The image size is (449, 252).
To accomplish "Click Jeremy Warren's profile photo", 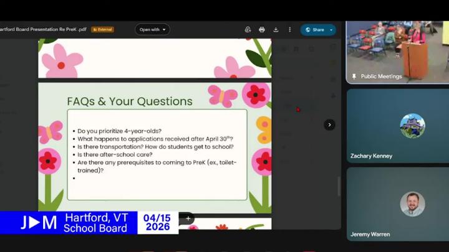I will 412,204.
